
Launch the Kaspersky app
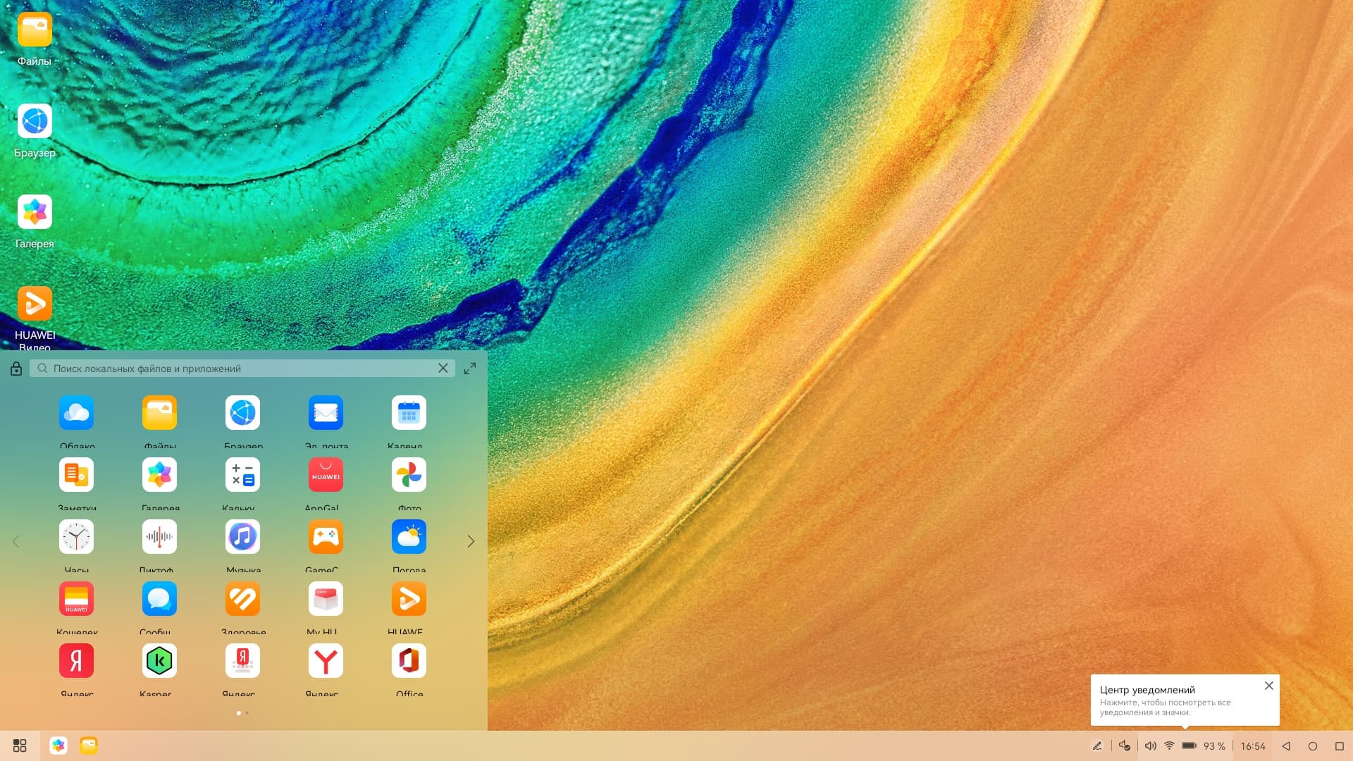pyautogui.click(x=159, y=661)
